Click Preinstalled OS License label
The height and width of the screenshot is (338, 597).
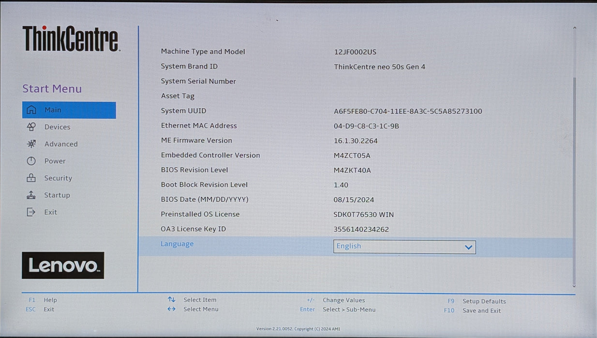pyautogui.click(x=200, y=214)
